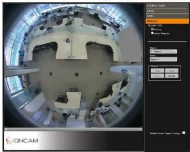Image resolution: width=190 pixels, height=152 pixels.
Task: Delete the selected region
Action: [172, 76]
